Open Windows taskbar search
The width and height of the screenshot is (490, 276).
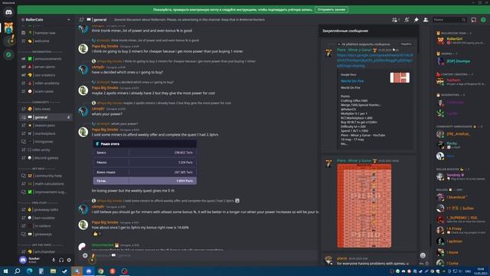[17, 271]
